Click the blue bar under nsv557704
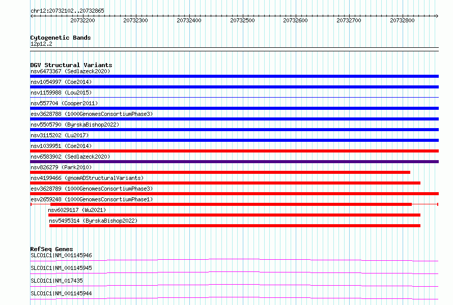The width and height of the screenshot is (453, 305). click(x=234, y=108)
